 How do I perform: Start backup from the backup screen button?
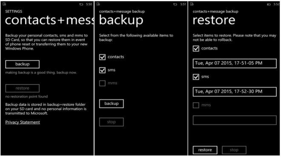coord(112,104)
